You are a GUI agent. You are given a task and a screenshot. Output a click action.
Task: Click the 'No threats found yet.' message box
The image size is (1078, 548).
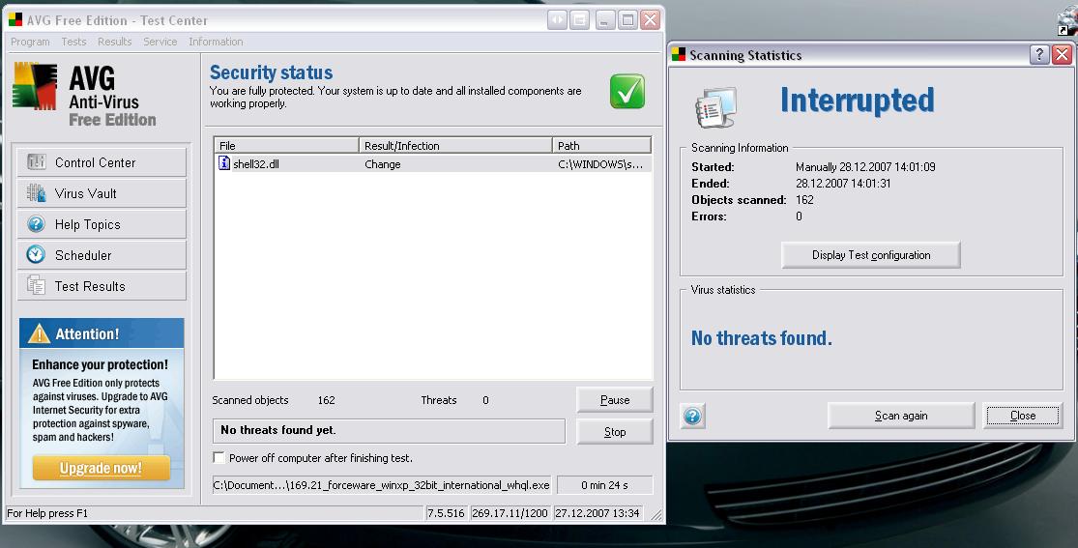[x=389, y=430]
